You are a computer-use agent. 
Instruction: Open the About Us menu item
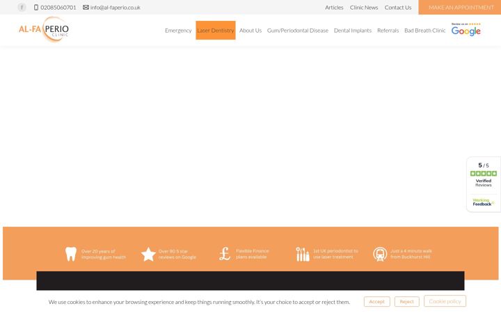[250, 31]
